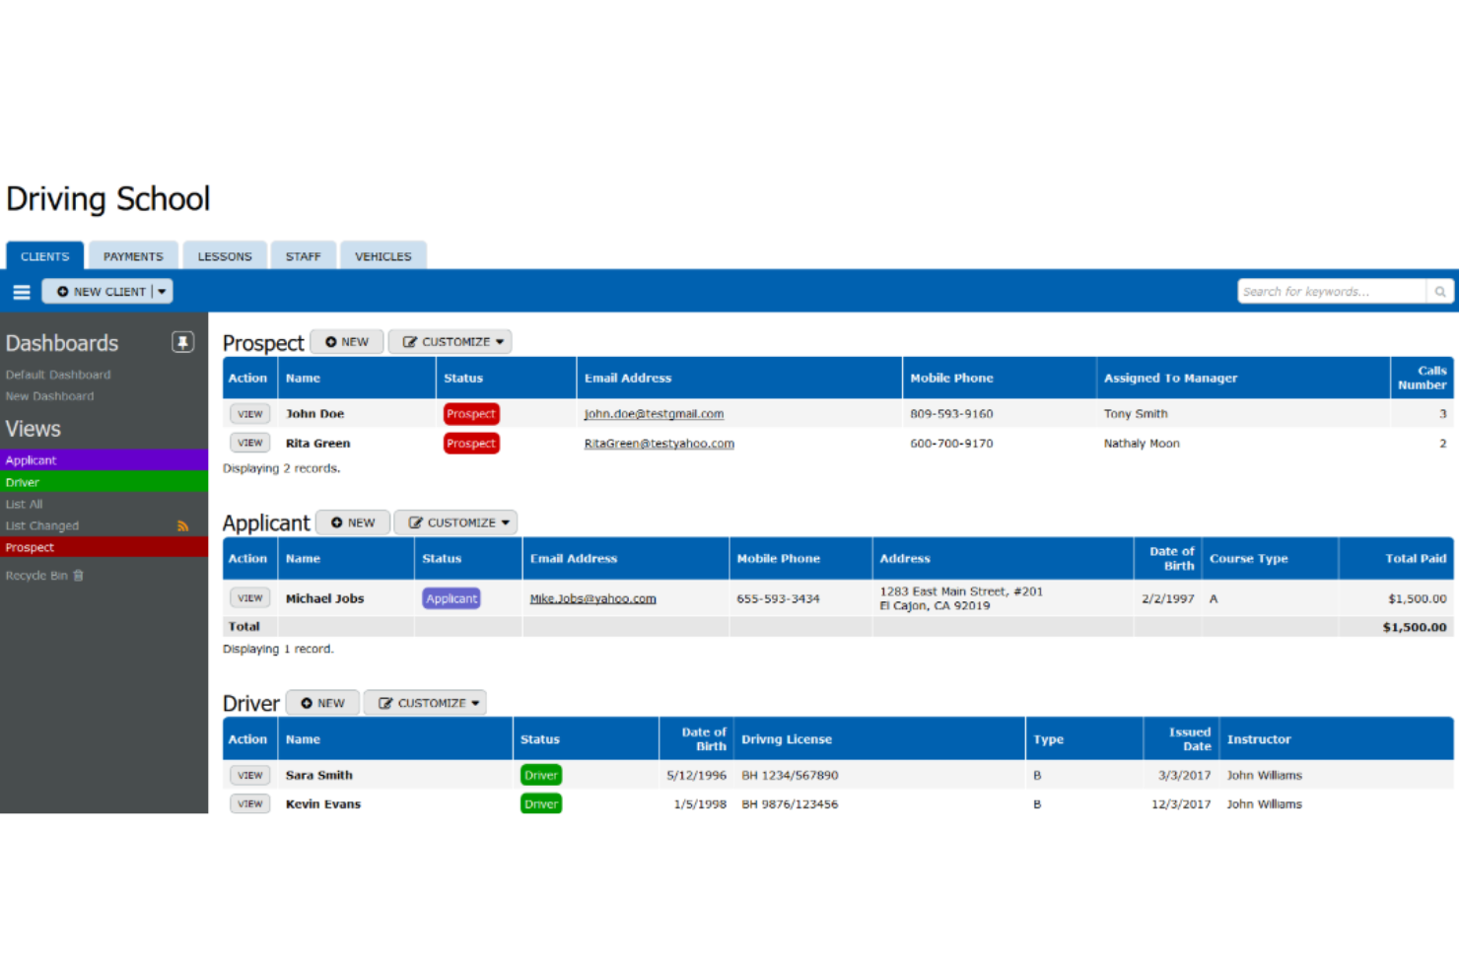Toggle the Applicant view filter

coord(31,459)
